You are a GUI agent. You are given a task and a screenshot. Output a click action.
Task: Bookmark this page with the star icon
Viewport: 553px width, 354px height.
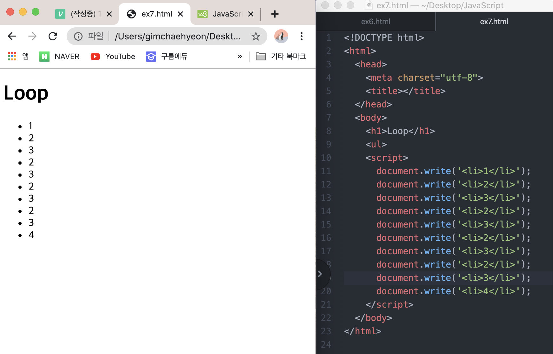point(256,37)
